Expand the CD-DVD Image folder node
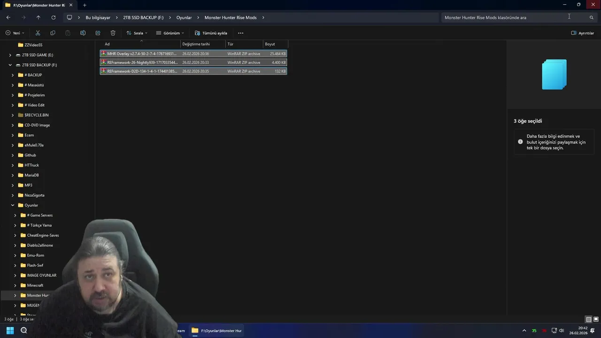 tap(13, 125)
